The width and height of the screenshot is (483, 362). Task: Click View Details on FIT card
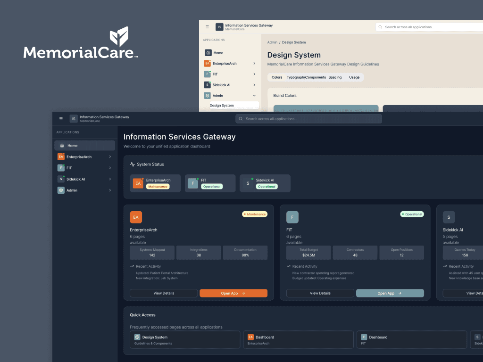pos(320,293)
